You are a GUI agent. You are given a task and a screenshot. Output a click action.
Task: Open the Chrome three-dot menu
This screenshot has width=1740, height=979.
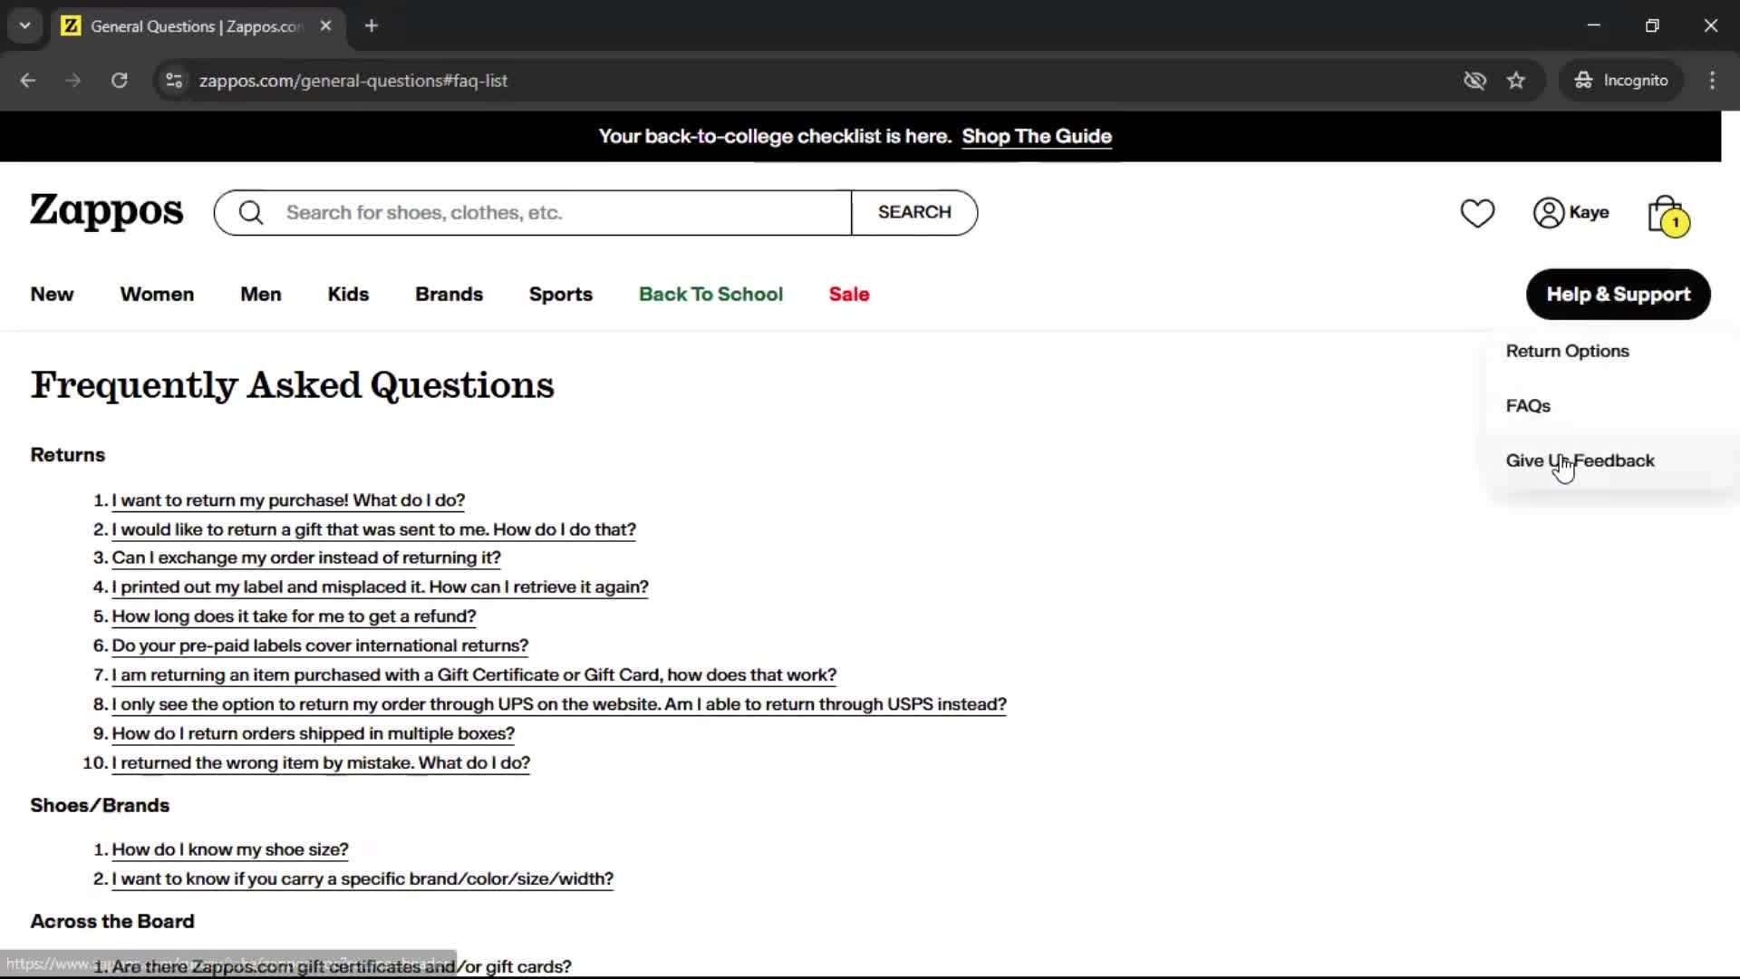(x=1712, y=81)
